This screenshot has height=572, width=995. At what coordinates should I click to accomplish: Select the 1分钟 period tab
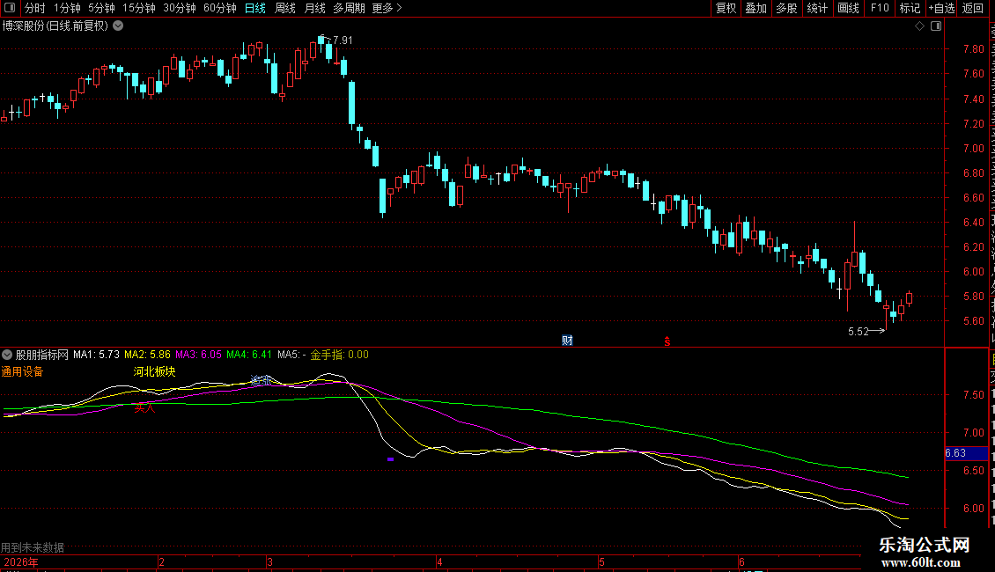pyautogui.click(x=67, y=8)
